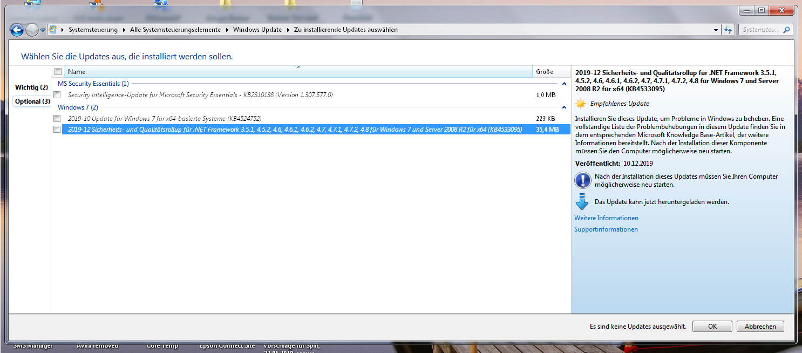
Task: Click the OK button
Action: pyautogui.click(x=712, y=327)
